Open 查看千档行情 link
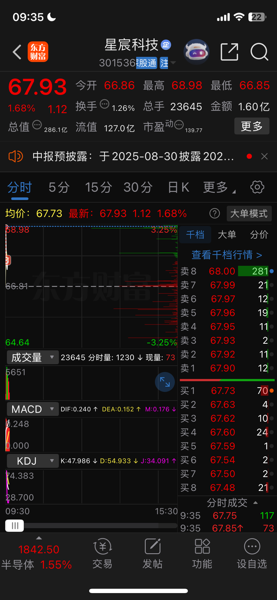The height and width of the screenshot is (600, 277). pyautogui.click(x=227, y=255)
